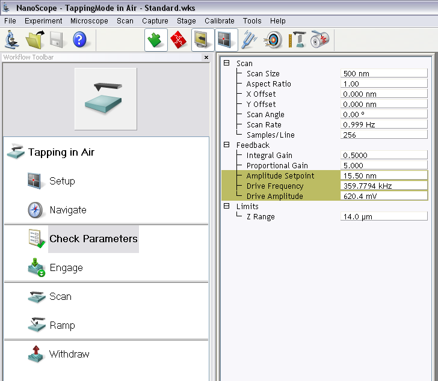This screenshot has height=381, width=438.
Task: Click the spring and ruler toolbar icon
Action: point(297,40)
